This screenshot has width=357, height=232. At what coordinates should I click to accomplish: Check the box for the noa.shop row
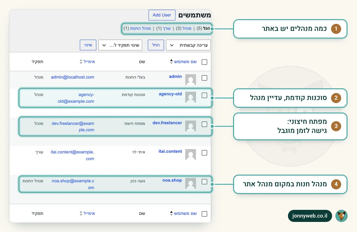point(204,182)
